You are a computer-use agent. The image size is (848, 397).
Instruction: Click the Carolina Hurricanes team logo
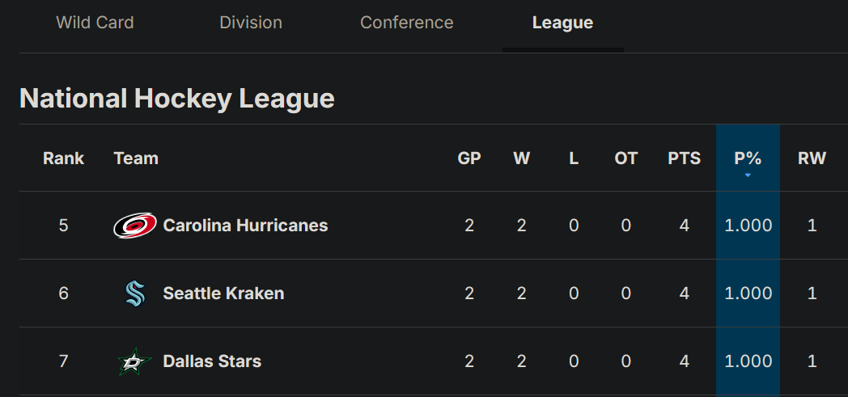134,226
